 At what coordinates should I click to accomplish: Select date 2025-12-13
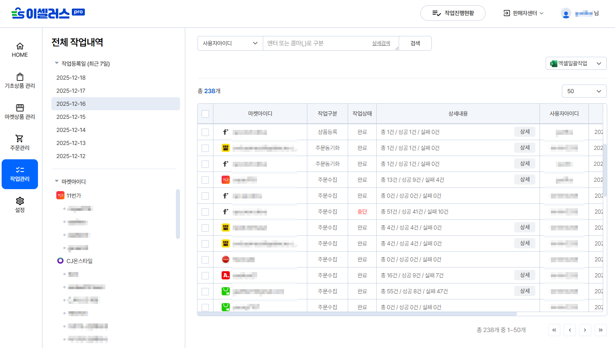(x=115, y=143)
